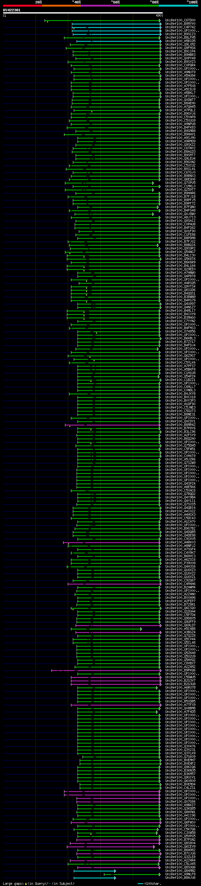201x886 pixels.
Task: Open hit UniRef100_C6TD00
Action: 180,20
